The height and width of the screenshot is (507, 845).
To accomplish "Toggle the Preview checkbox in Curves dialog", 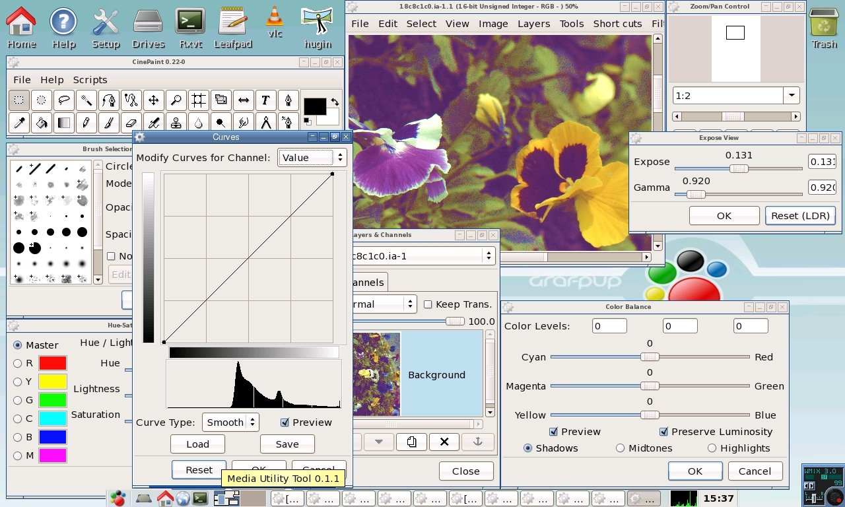I will tap(285, 422).
